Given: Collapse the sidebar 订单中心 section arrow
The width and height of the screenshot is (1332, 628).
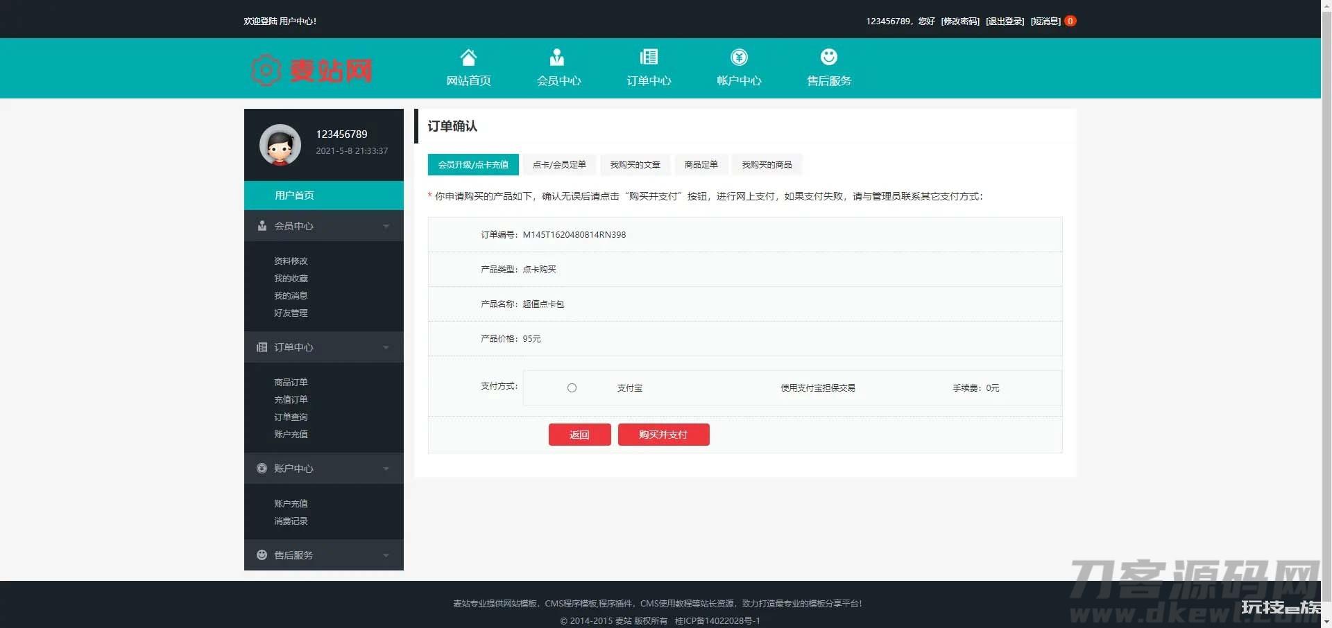Looking at the screenshot, I should (x=386, y=347).
